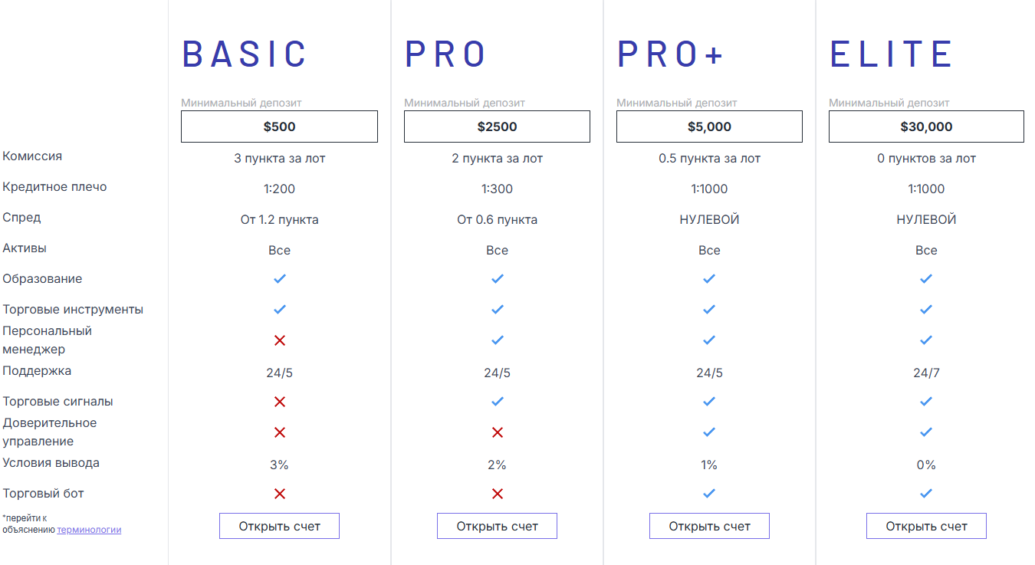
Task: Click Pro plan's trust management red cross
Action: point(498,432)
